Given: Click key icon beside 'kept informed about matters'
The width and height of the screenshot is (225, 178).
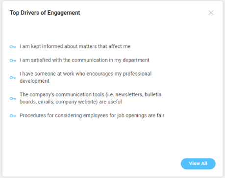Looking at the screenshot, I should click(13, 47).
